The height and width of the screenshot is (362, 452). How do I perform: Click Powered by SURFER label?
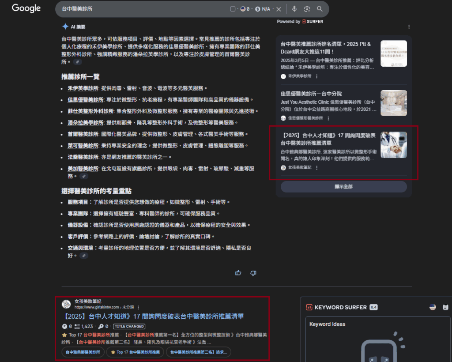pyautogui.click(x=300, y=22)
